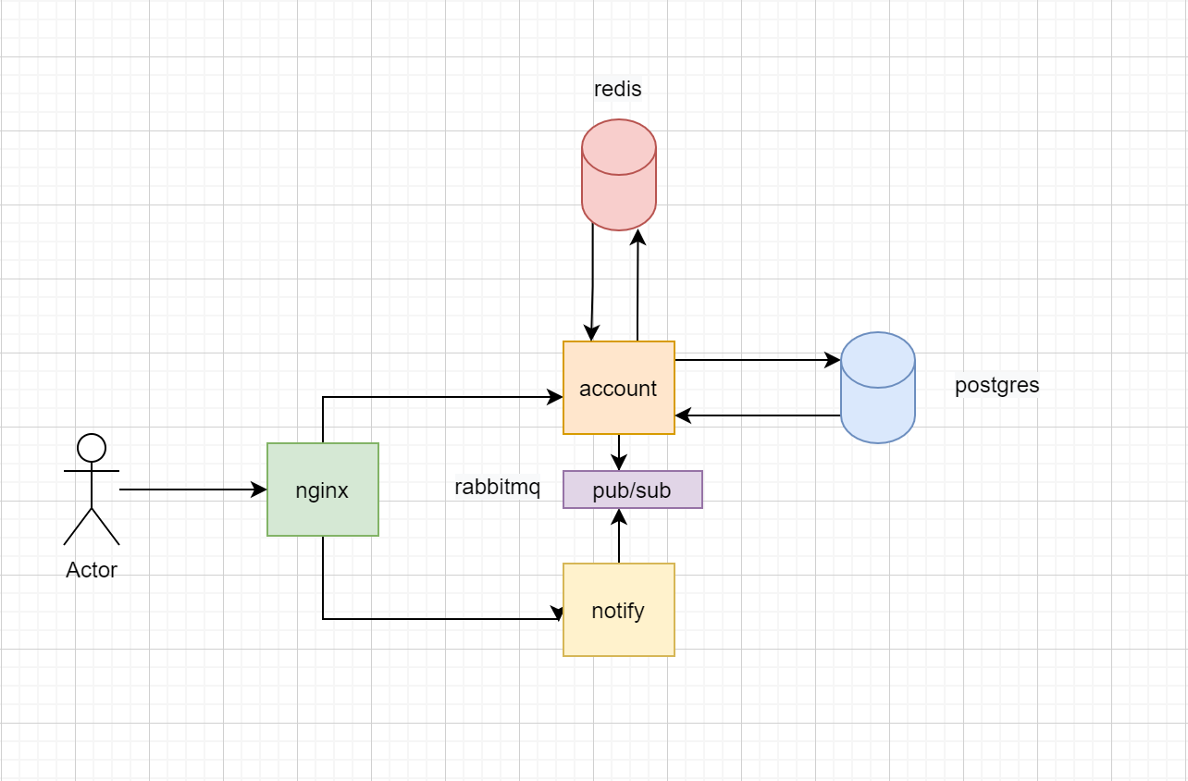Click the rabbitmq text label

(x=497, y=487)
